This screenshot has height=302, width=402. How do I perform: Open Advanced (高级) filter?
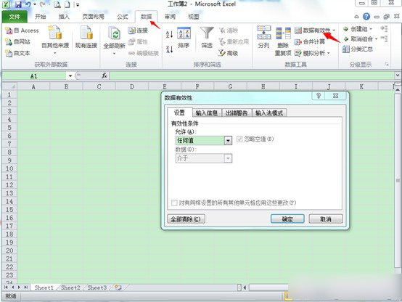pos(229,53)
